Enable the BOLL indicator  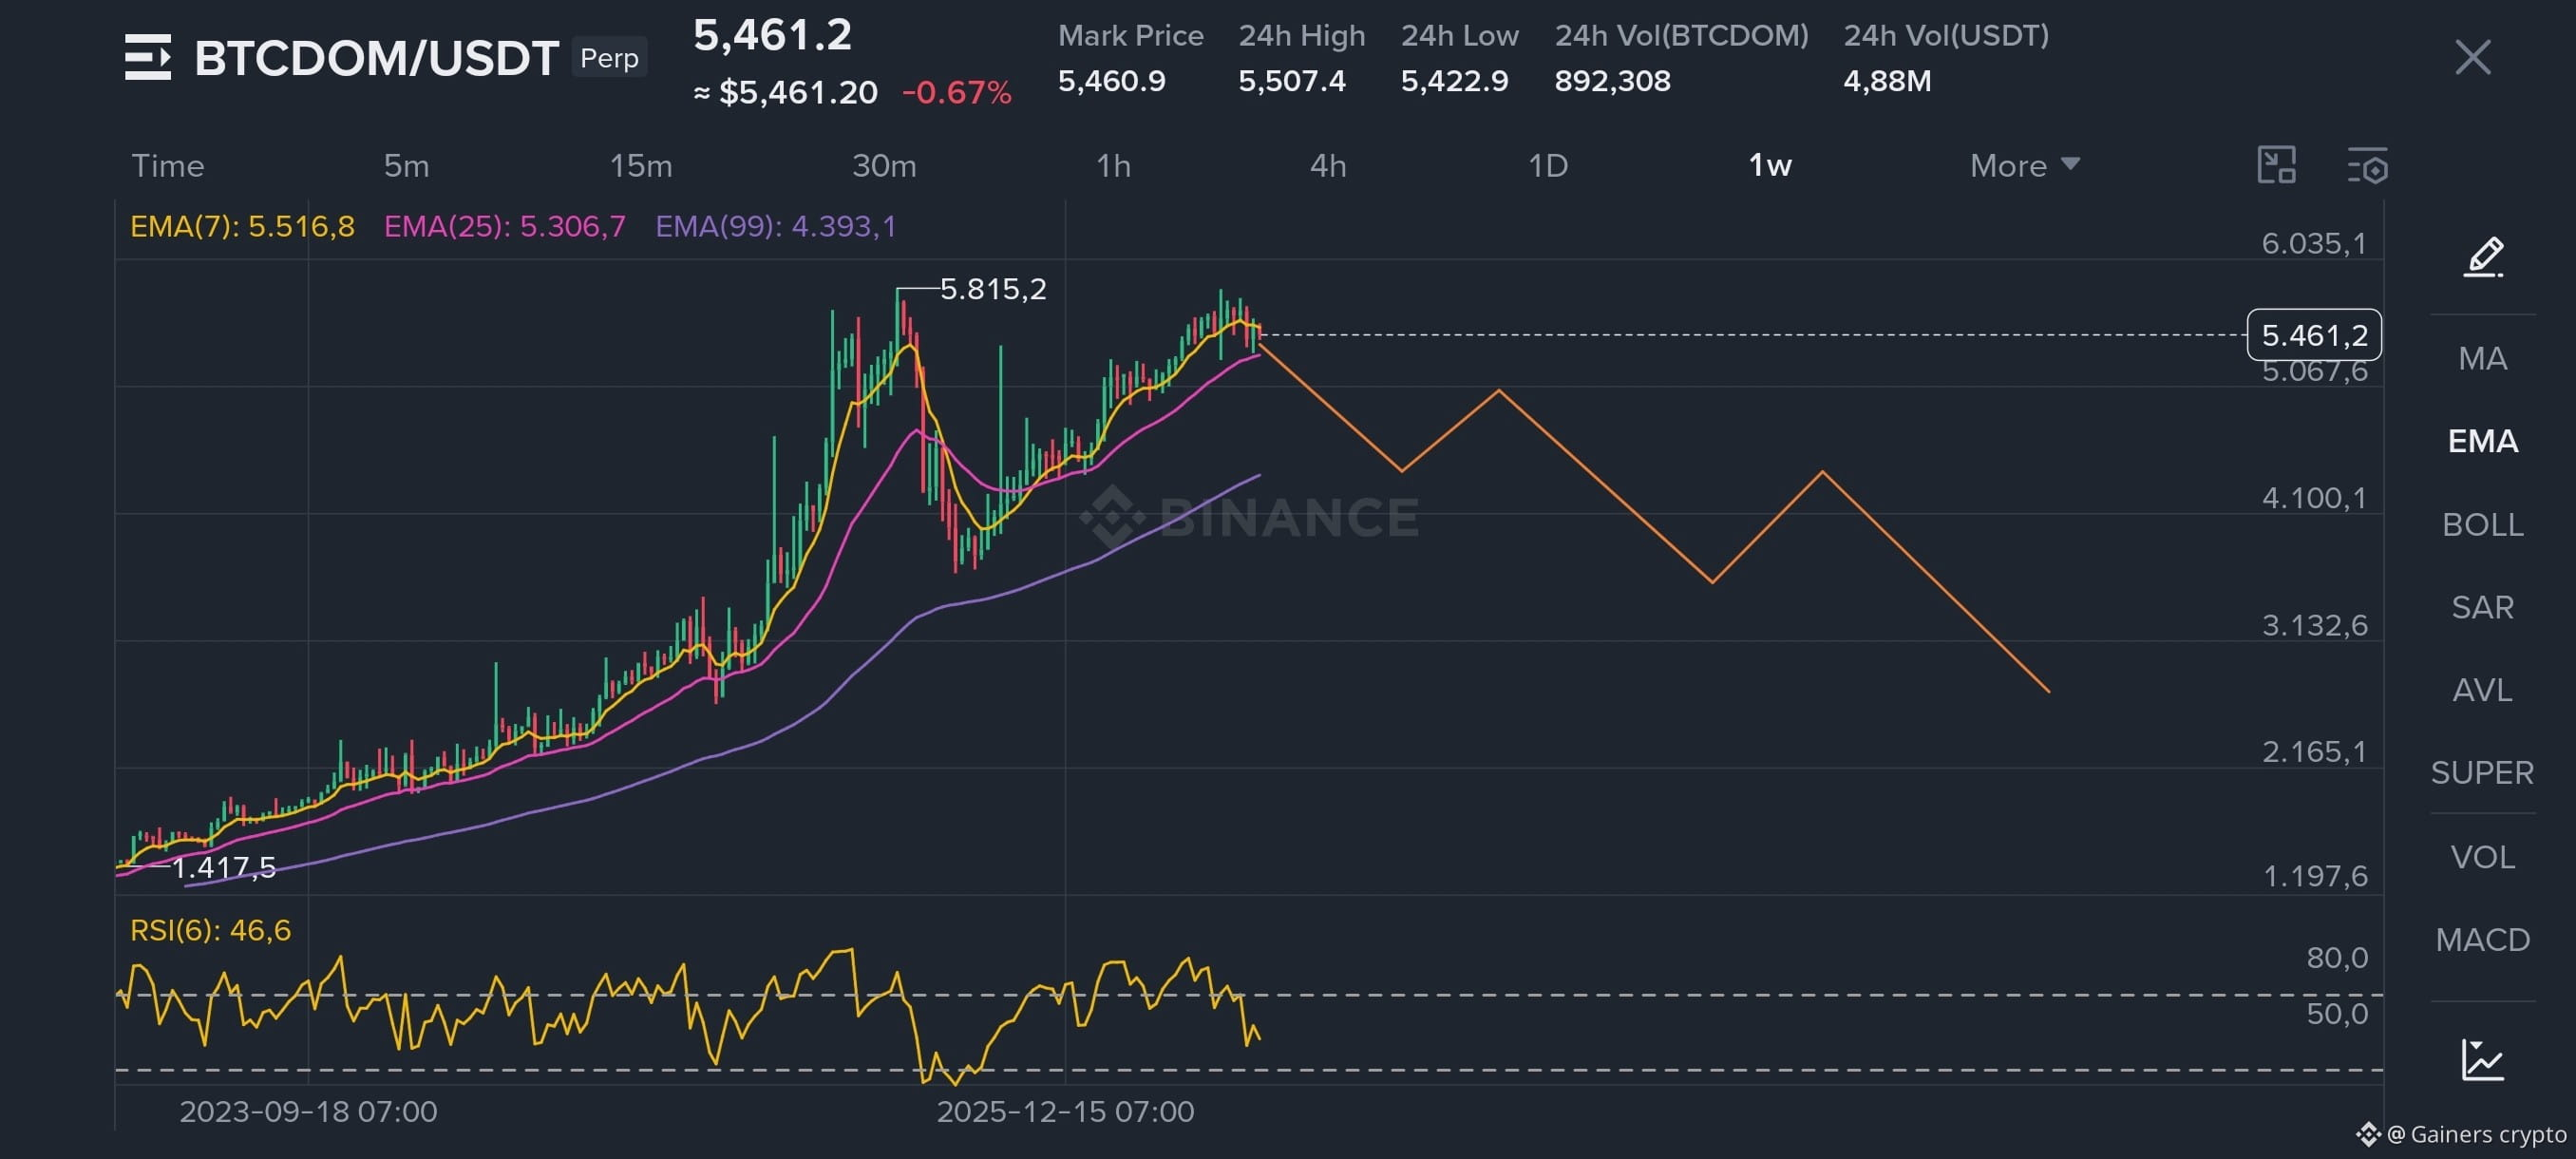pos(2483,524)
